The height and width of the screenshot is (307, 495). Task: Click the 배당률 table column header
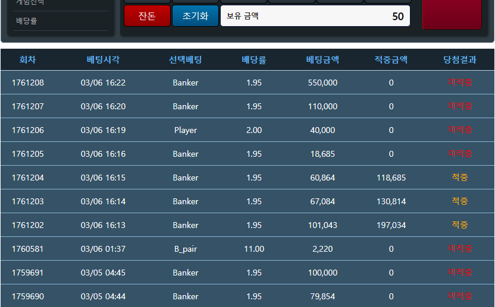click(254, 59)
